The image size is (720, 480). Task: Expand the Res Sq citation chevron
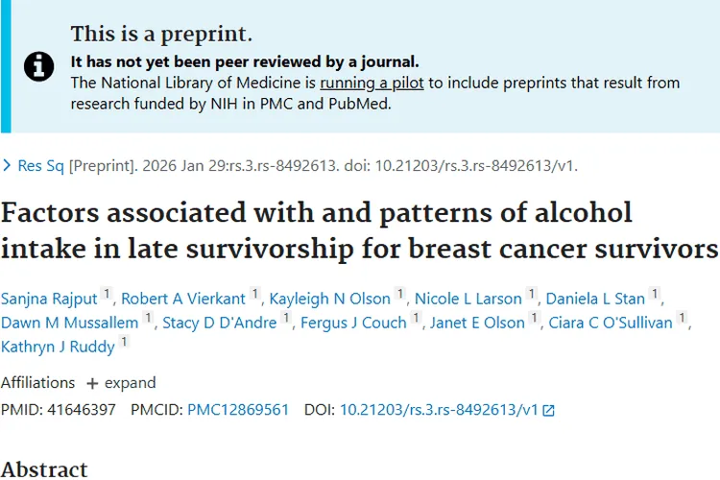(x=8, y=166)
